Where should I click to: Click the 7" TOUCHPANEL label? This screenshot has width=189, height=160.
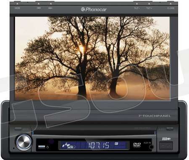[x=154, y=116]
